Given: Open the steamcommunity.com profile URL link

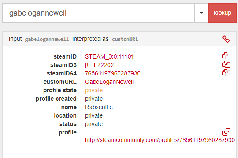Looking at the screenshot, I should coord(160,140).
